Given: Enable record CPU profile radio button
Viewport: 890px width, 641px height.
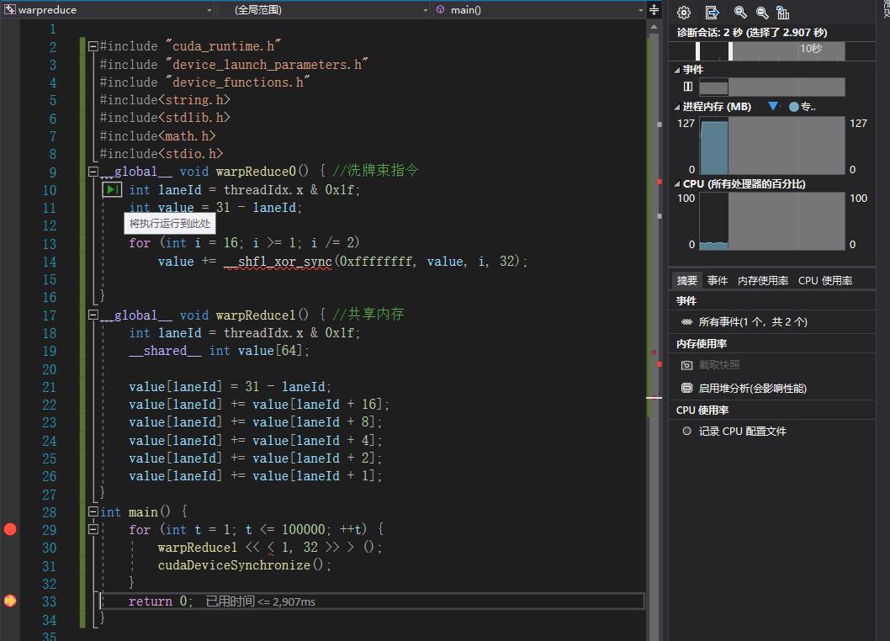Looking at the screenshot, I should click(687, 431).
